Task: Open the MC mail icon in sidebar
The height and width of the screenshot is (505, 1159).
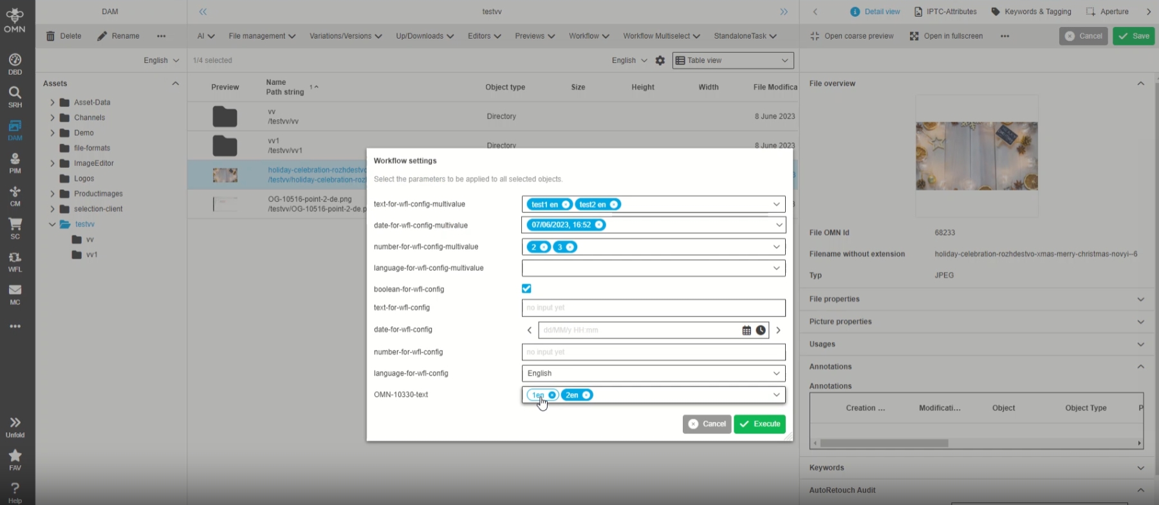Action: pos(15,294)
